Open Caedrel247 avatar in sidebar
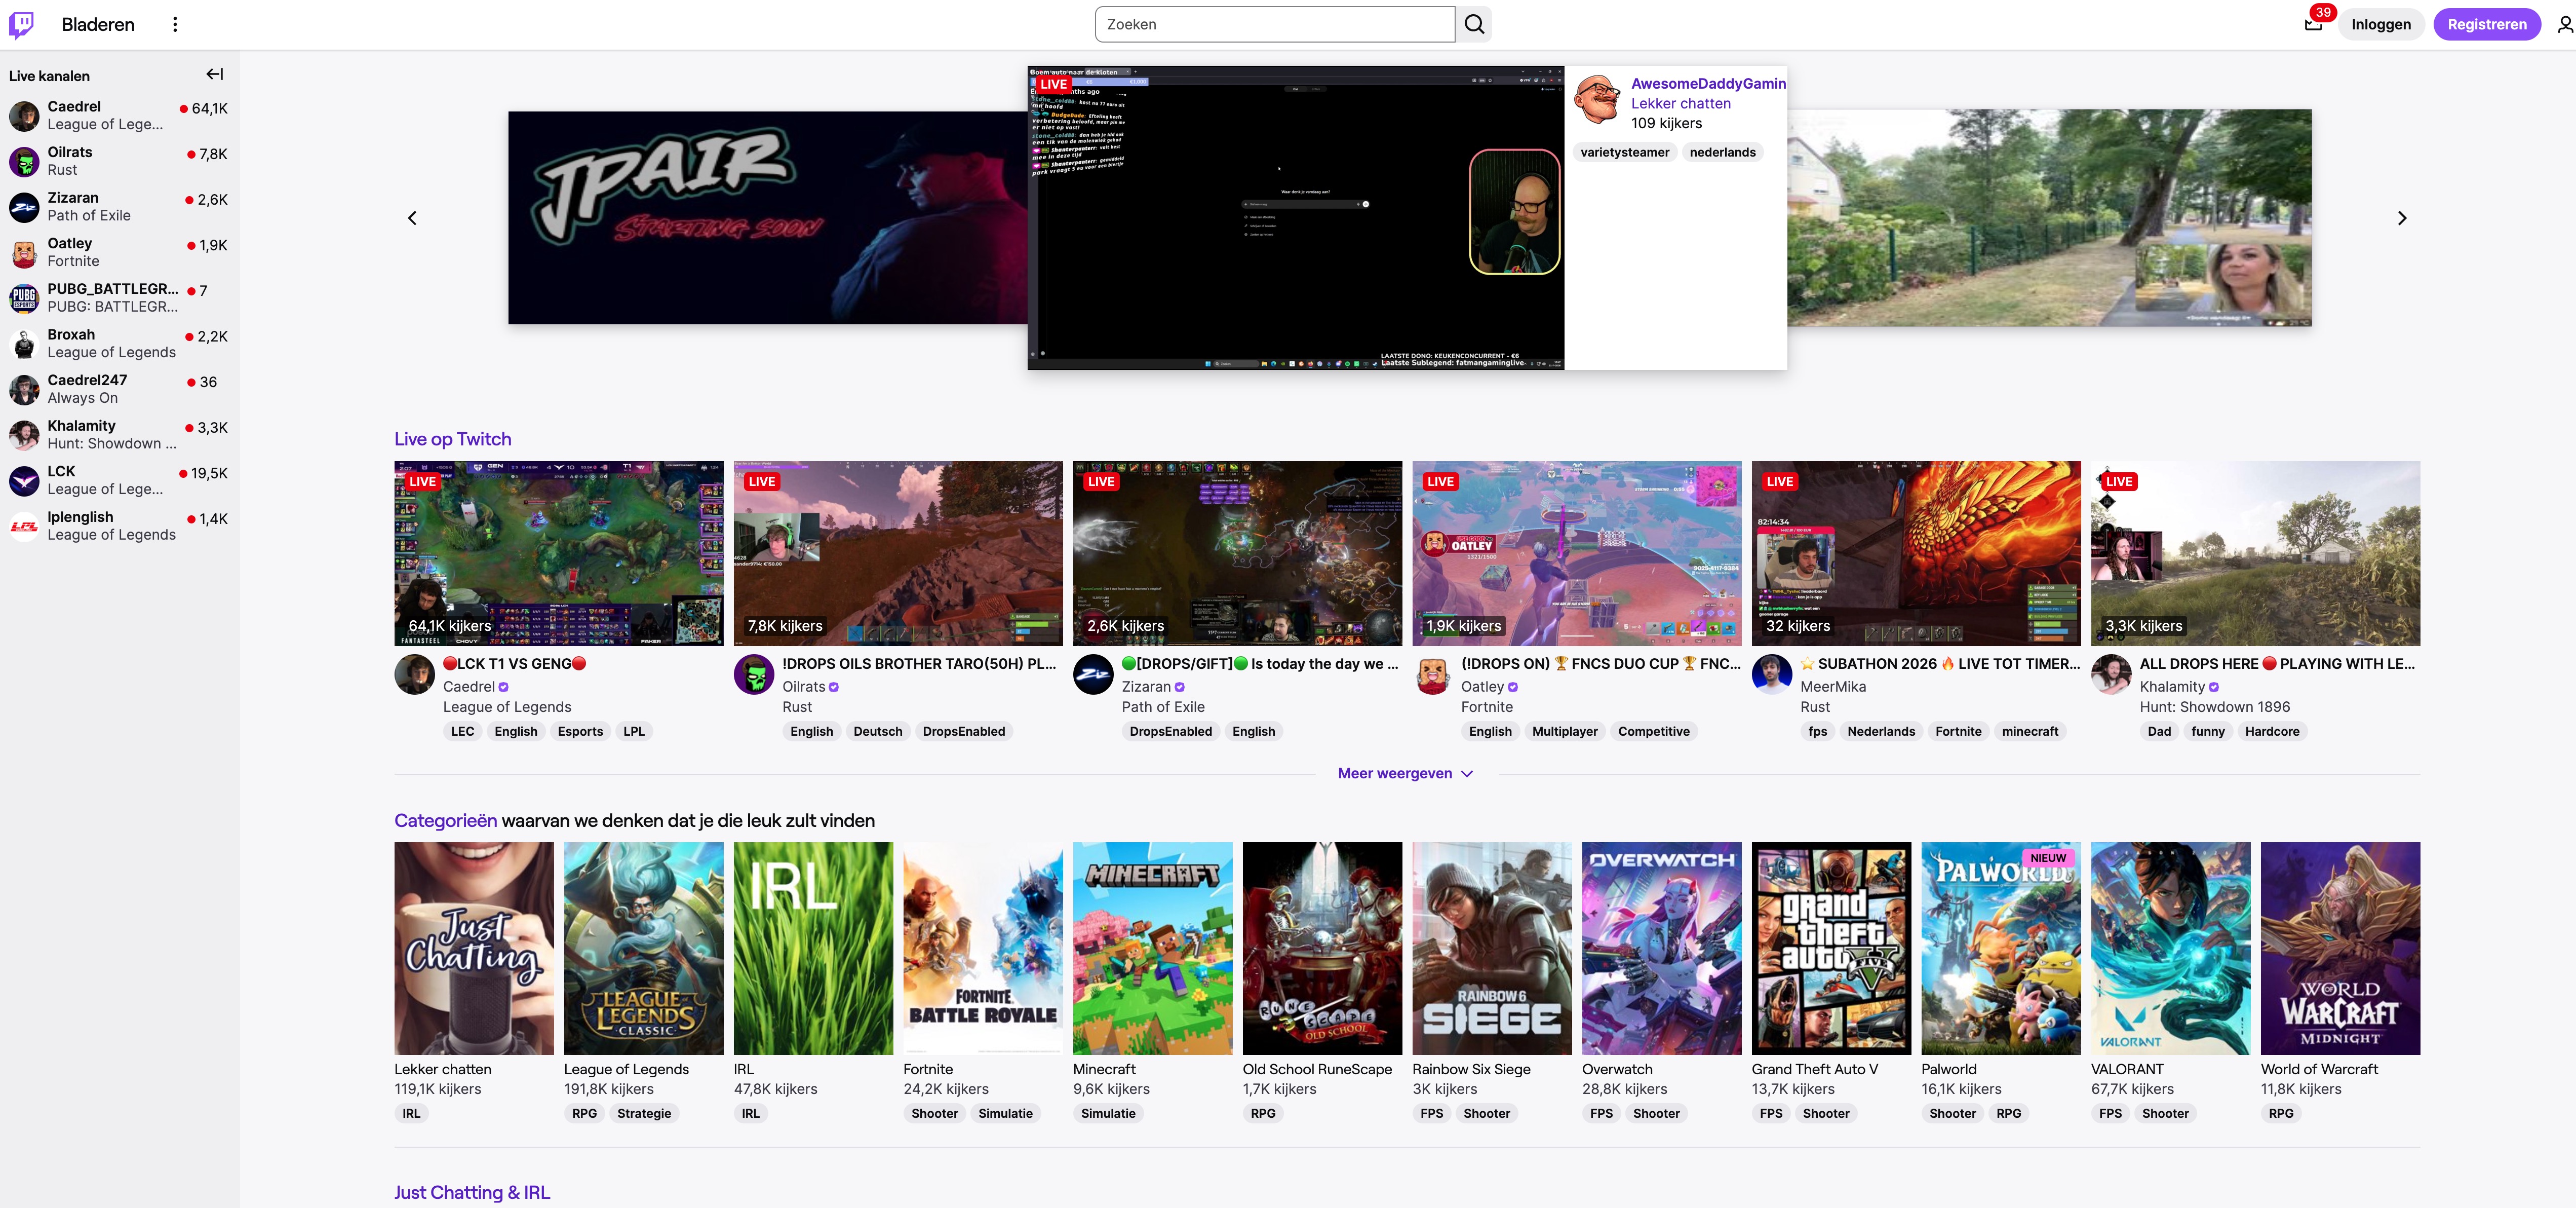Viewport: 2576px width, 1208px height. (24, 389)
